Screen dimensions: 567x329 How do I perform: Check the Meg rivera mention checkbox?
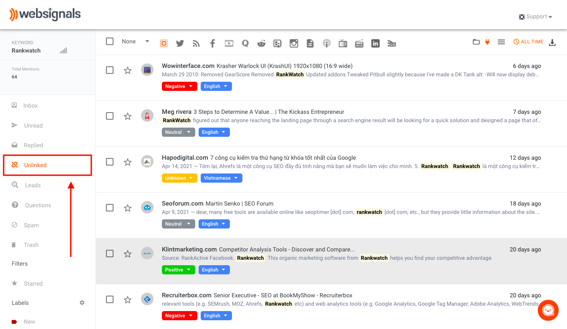click(110, 116)
